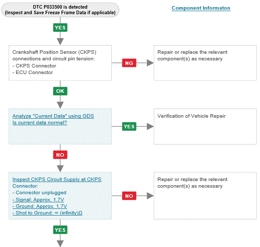This screenshot has height=247, width=260.
Task: Open Inspect CKPS Circuit Supply link
Action: tap(57, 180)
